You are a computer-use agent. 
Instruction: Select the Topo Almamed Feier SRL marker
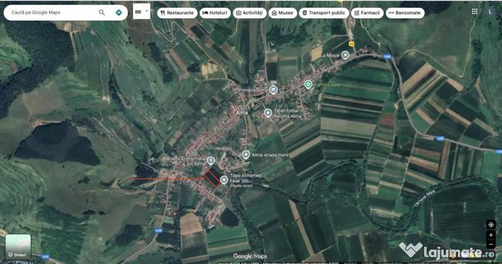click(224, 180)
